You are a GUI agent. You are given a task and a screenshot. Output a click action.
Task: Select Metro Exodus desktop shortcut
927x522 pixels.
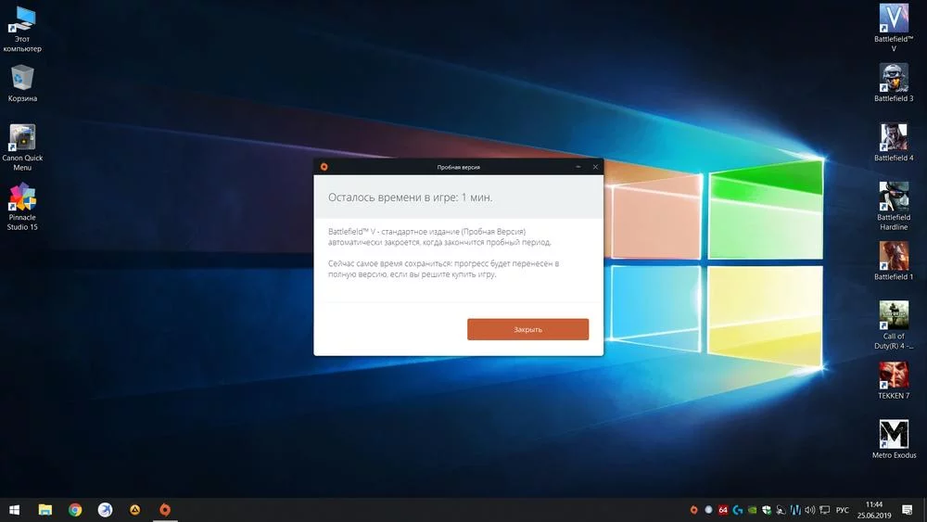[x=894, y=439]
